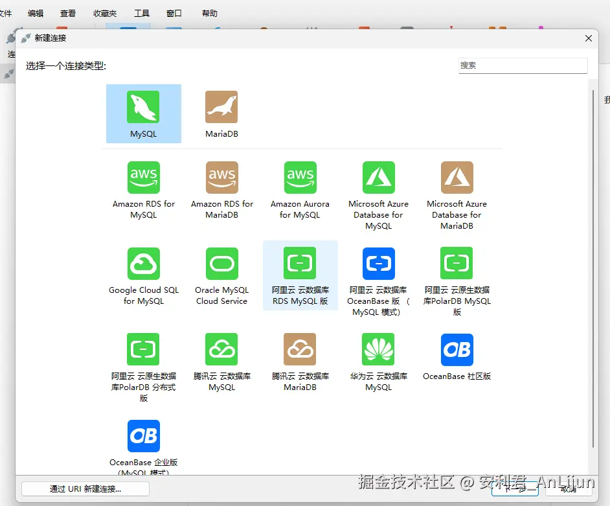Screen dimensions: 610x506
Task: Choose the MariaDB seal icon
Action: pos(221,107)
